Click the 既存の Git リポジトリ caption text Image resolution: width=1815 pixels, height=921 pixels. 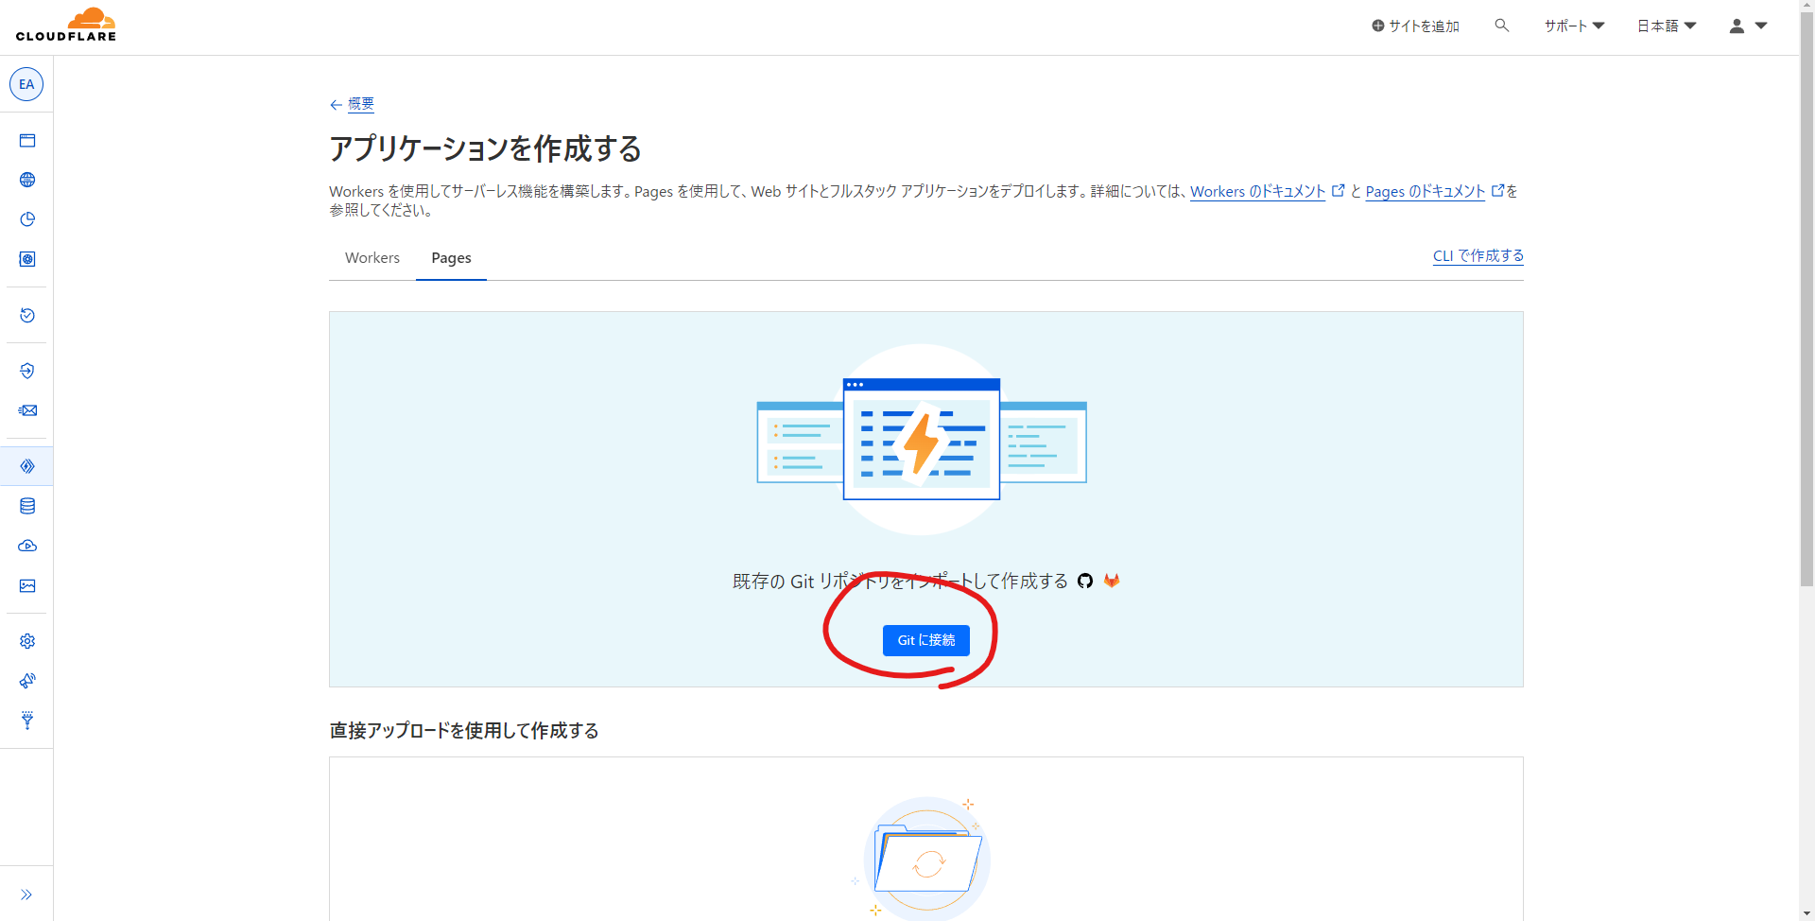[x=900, y=581]
